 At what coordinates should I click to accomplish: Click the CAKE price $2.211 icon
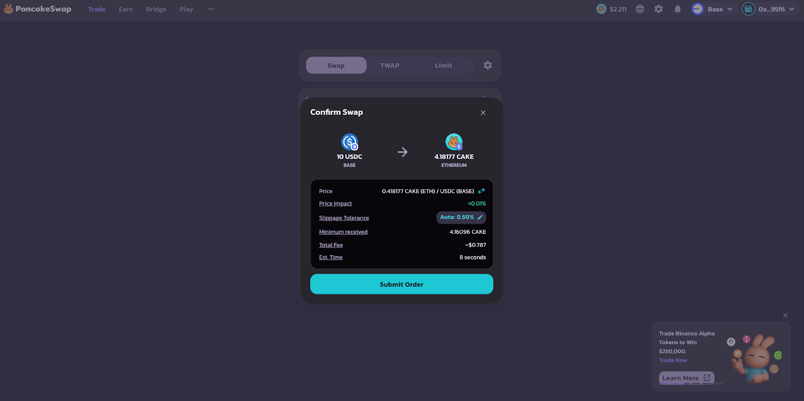(x=601, y=9)
